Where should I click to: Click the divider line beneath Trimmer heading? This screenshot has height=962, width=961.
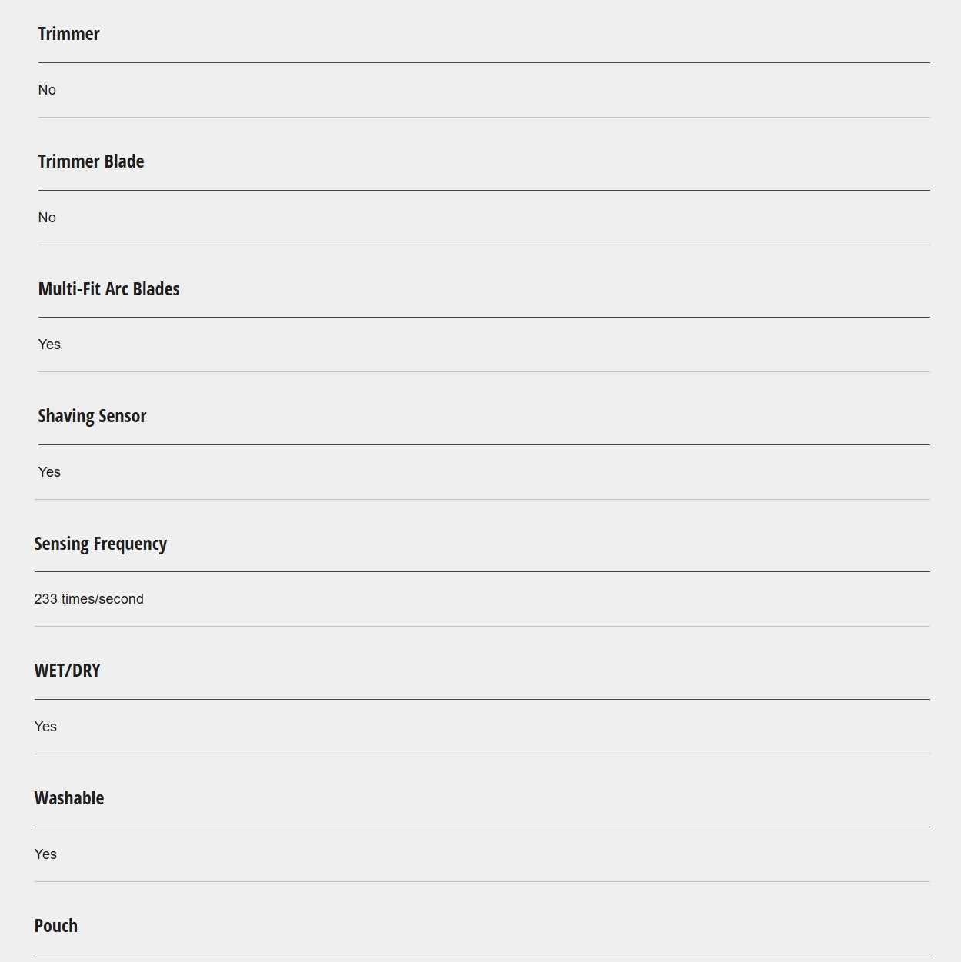click(484, 63)
